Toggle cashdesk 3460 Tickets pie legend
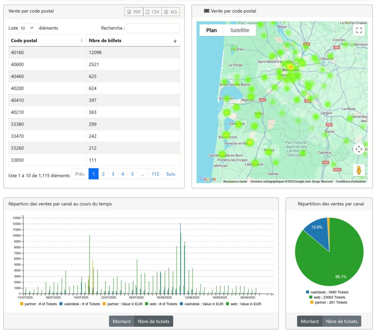Image resolution: width=376 pixels, height=334 pixels. point(327,292)
